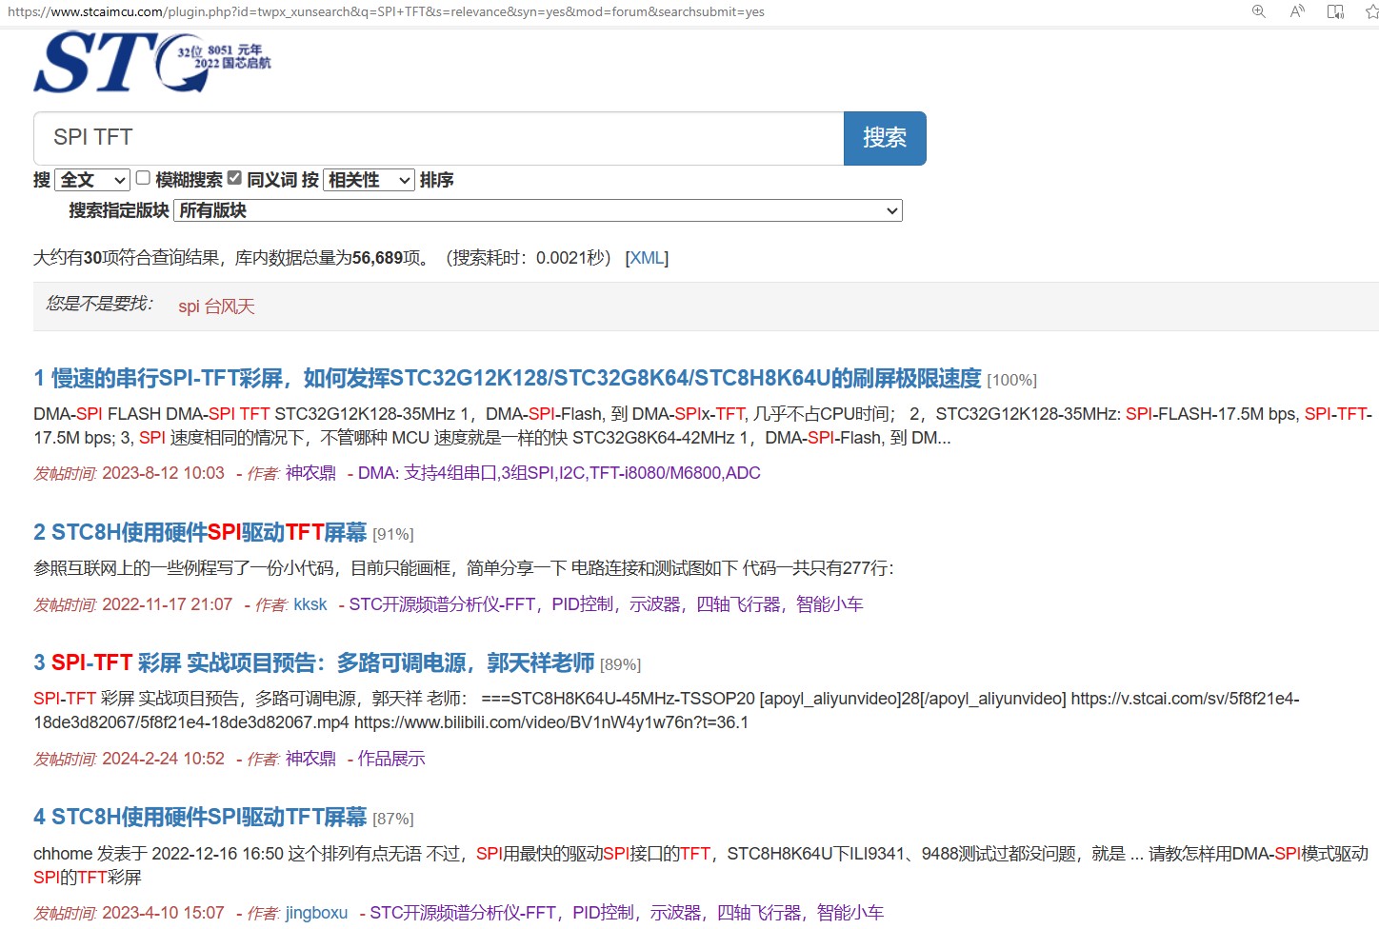This screenshot has height=929, width=1379.
Task: Click the 您是不是要找 label
Action: (99, 304)
